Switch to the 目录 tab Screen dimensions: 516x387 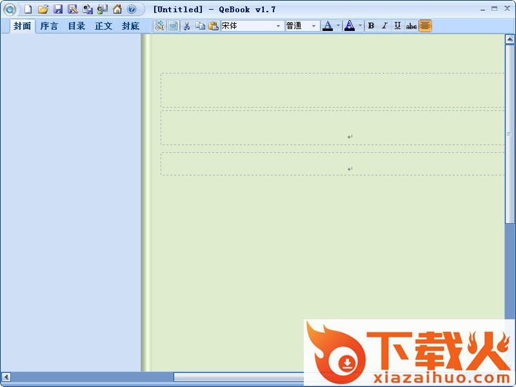(76, 26)
